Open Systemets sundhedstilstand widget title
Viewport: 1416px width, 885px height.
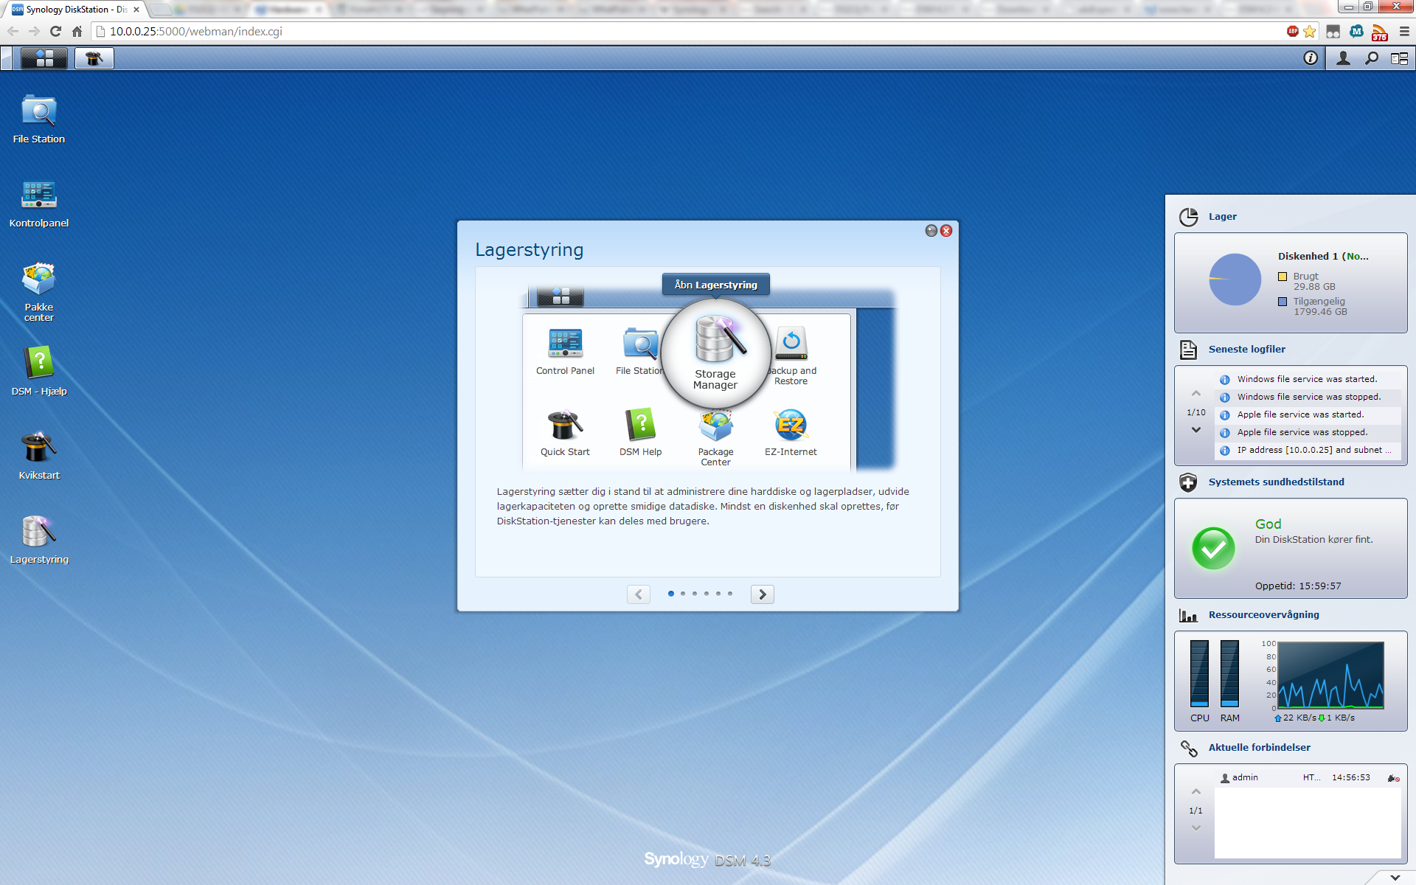pyautogui.click(x=1277, y=482)
